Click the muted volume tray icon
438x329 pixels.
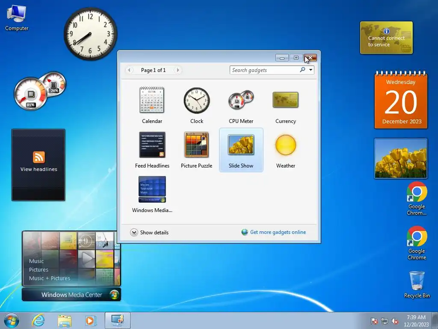pos(395,321)
